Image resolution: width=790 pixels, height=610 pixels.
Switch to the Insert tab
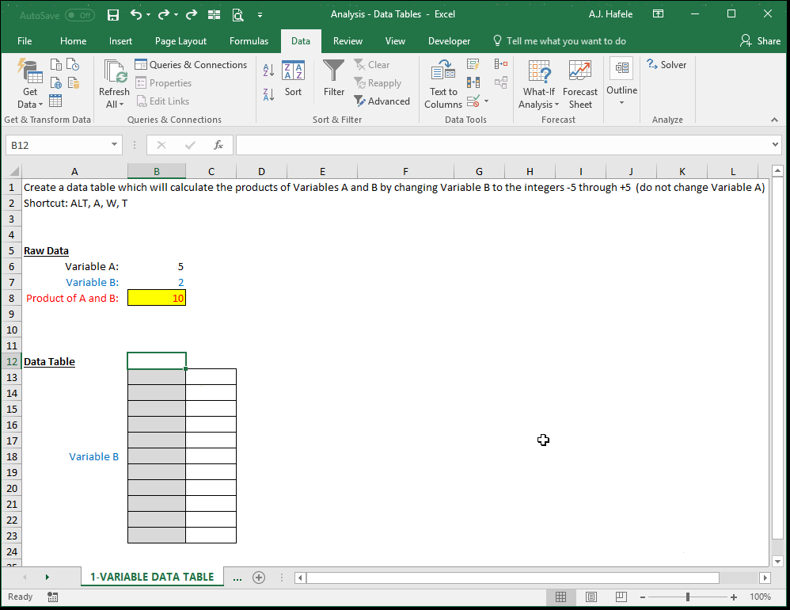coord(120,41)
